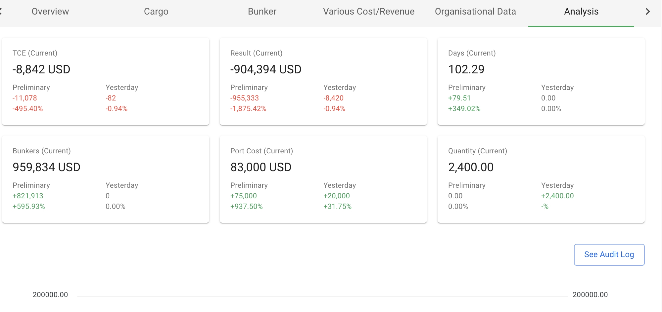Click the Port Cost (Current) 83,000 USD value

pyautogui.click(x=261, y=167)
